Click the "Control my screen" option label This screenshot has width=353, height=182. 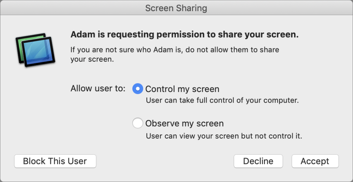(x=182, y=89)
